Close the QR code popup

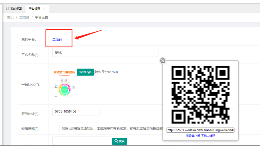163,61
